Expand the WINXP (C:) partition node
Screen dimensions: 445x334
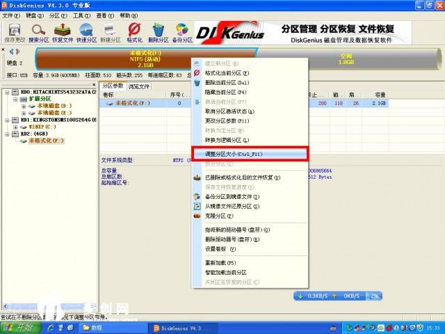[15, 127]
